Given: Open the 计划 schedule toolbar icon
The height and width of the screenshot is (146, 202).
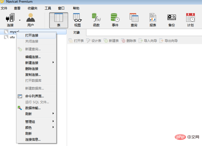Looking at the screenshot, I should [190, 20].
